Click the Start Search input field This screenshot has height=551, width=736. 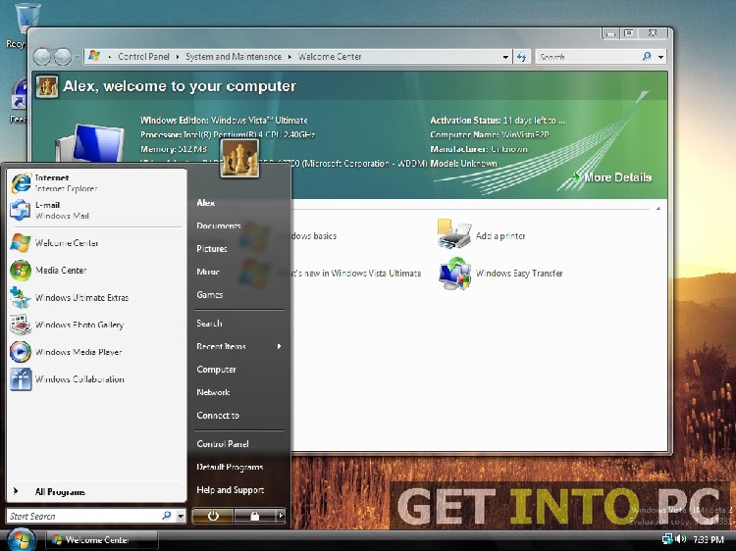click(x=84, y=516)
